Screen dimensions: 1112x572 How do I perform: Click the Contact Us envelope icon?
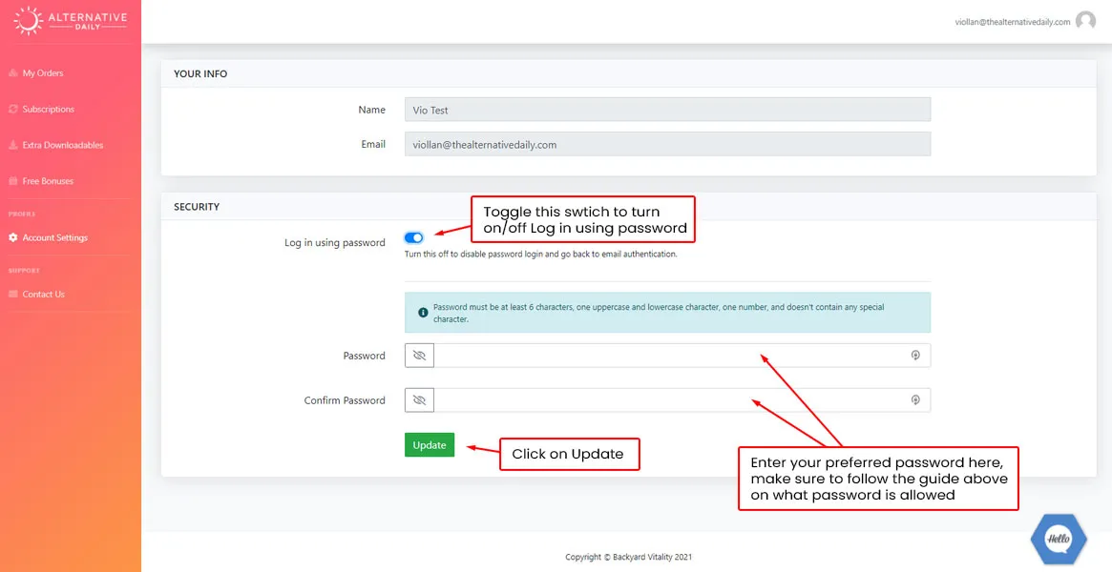[x=13, y=295]
